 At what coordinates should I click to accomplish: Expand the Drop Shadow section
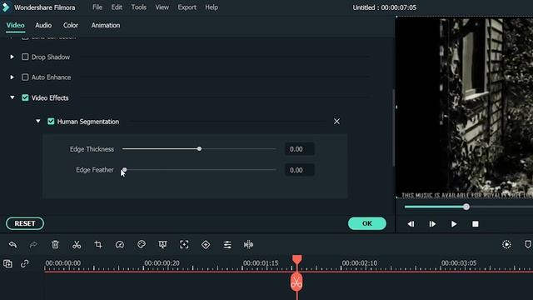[12, 57]
